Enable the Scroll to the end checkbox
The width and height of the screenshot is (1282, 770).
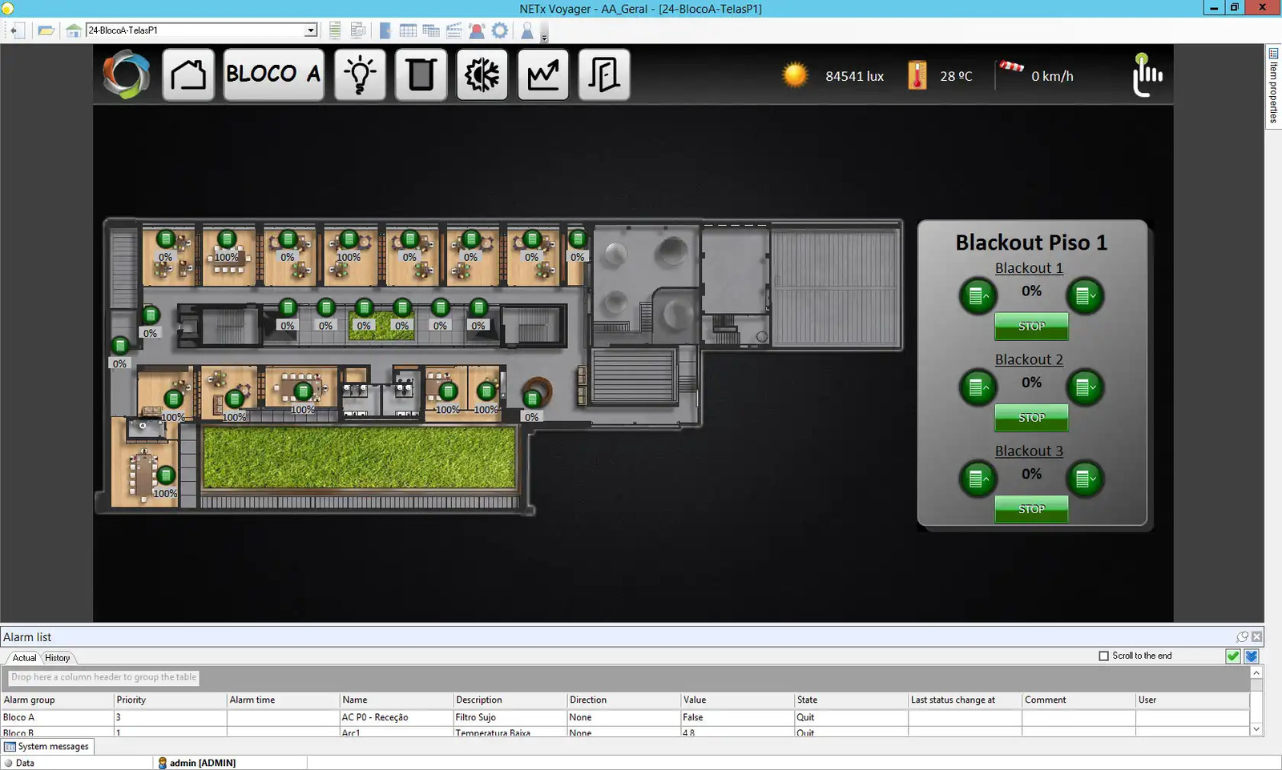click(x=1104, y=656)
